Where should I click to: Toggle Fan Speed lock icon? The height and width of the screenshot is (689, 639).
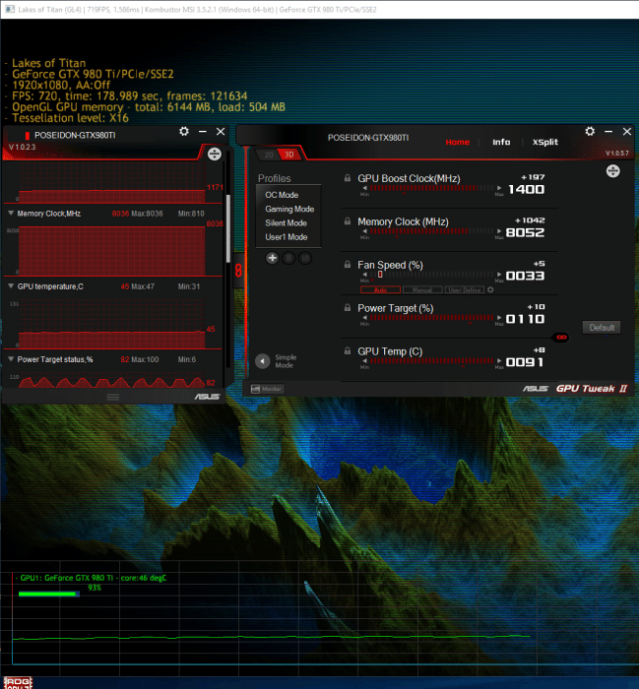(x=348, y=265)
